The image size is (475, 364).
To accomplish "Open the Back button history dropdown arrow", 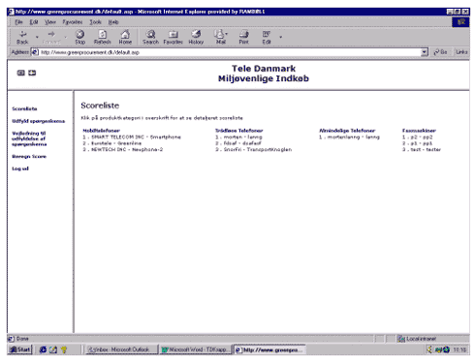I will tap(37, 37).
